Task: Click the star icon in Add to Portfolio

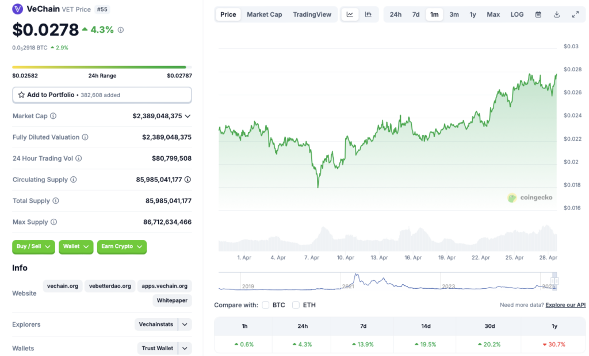Action: click(x=21, y=95)
